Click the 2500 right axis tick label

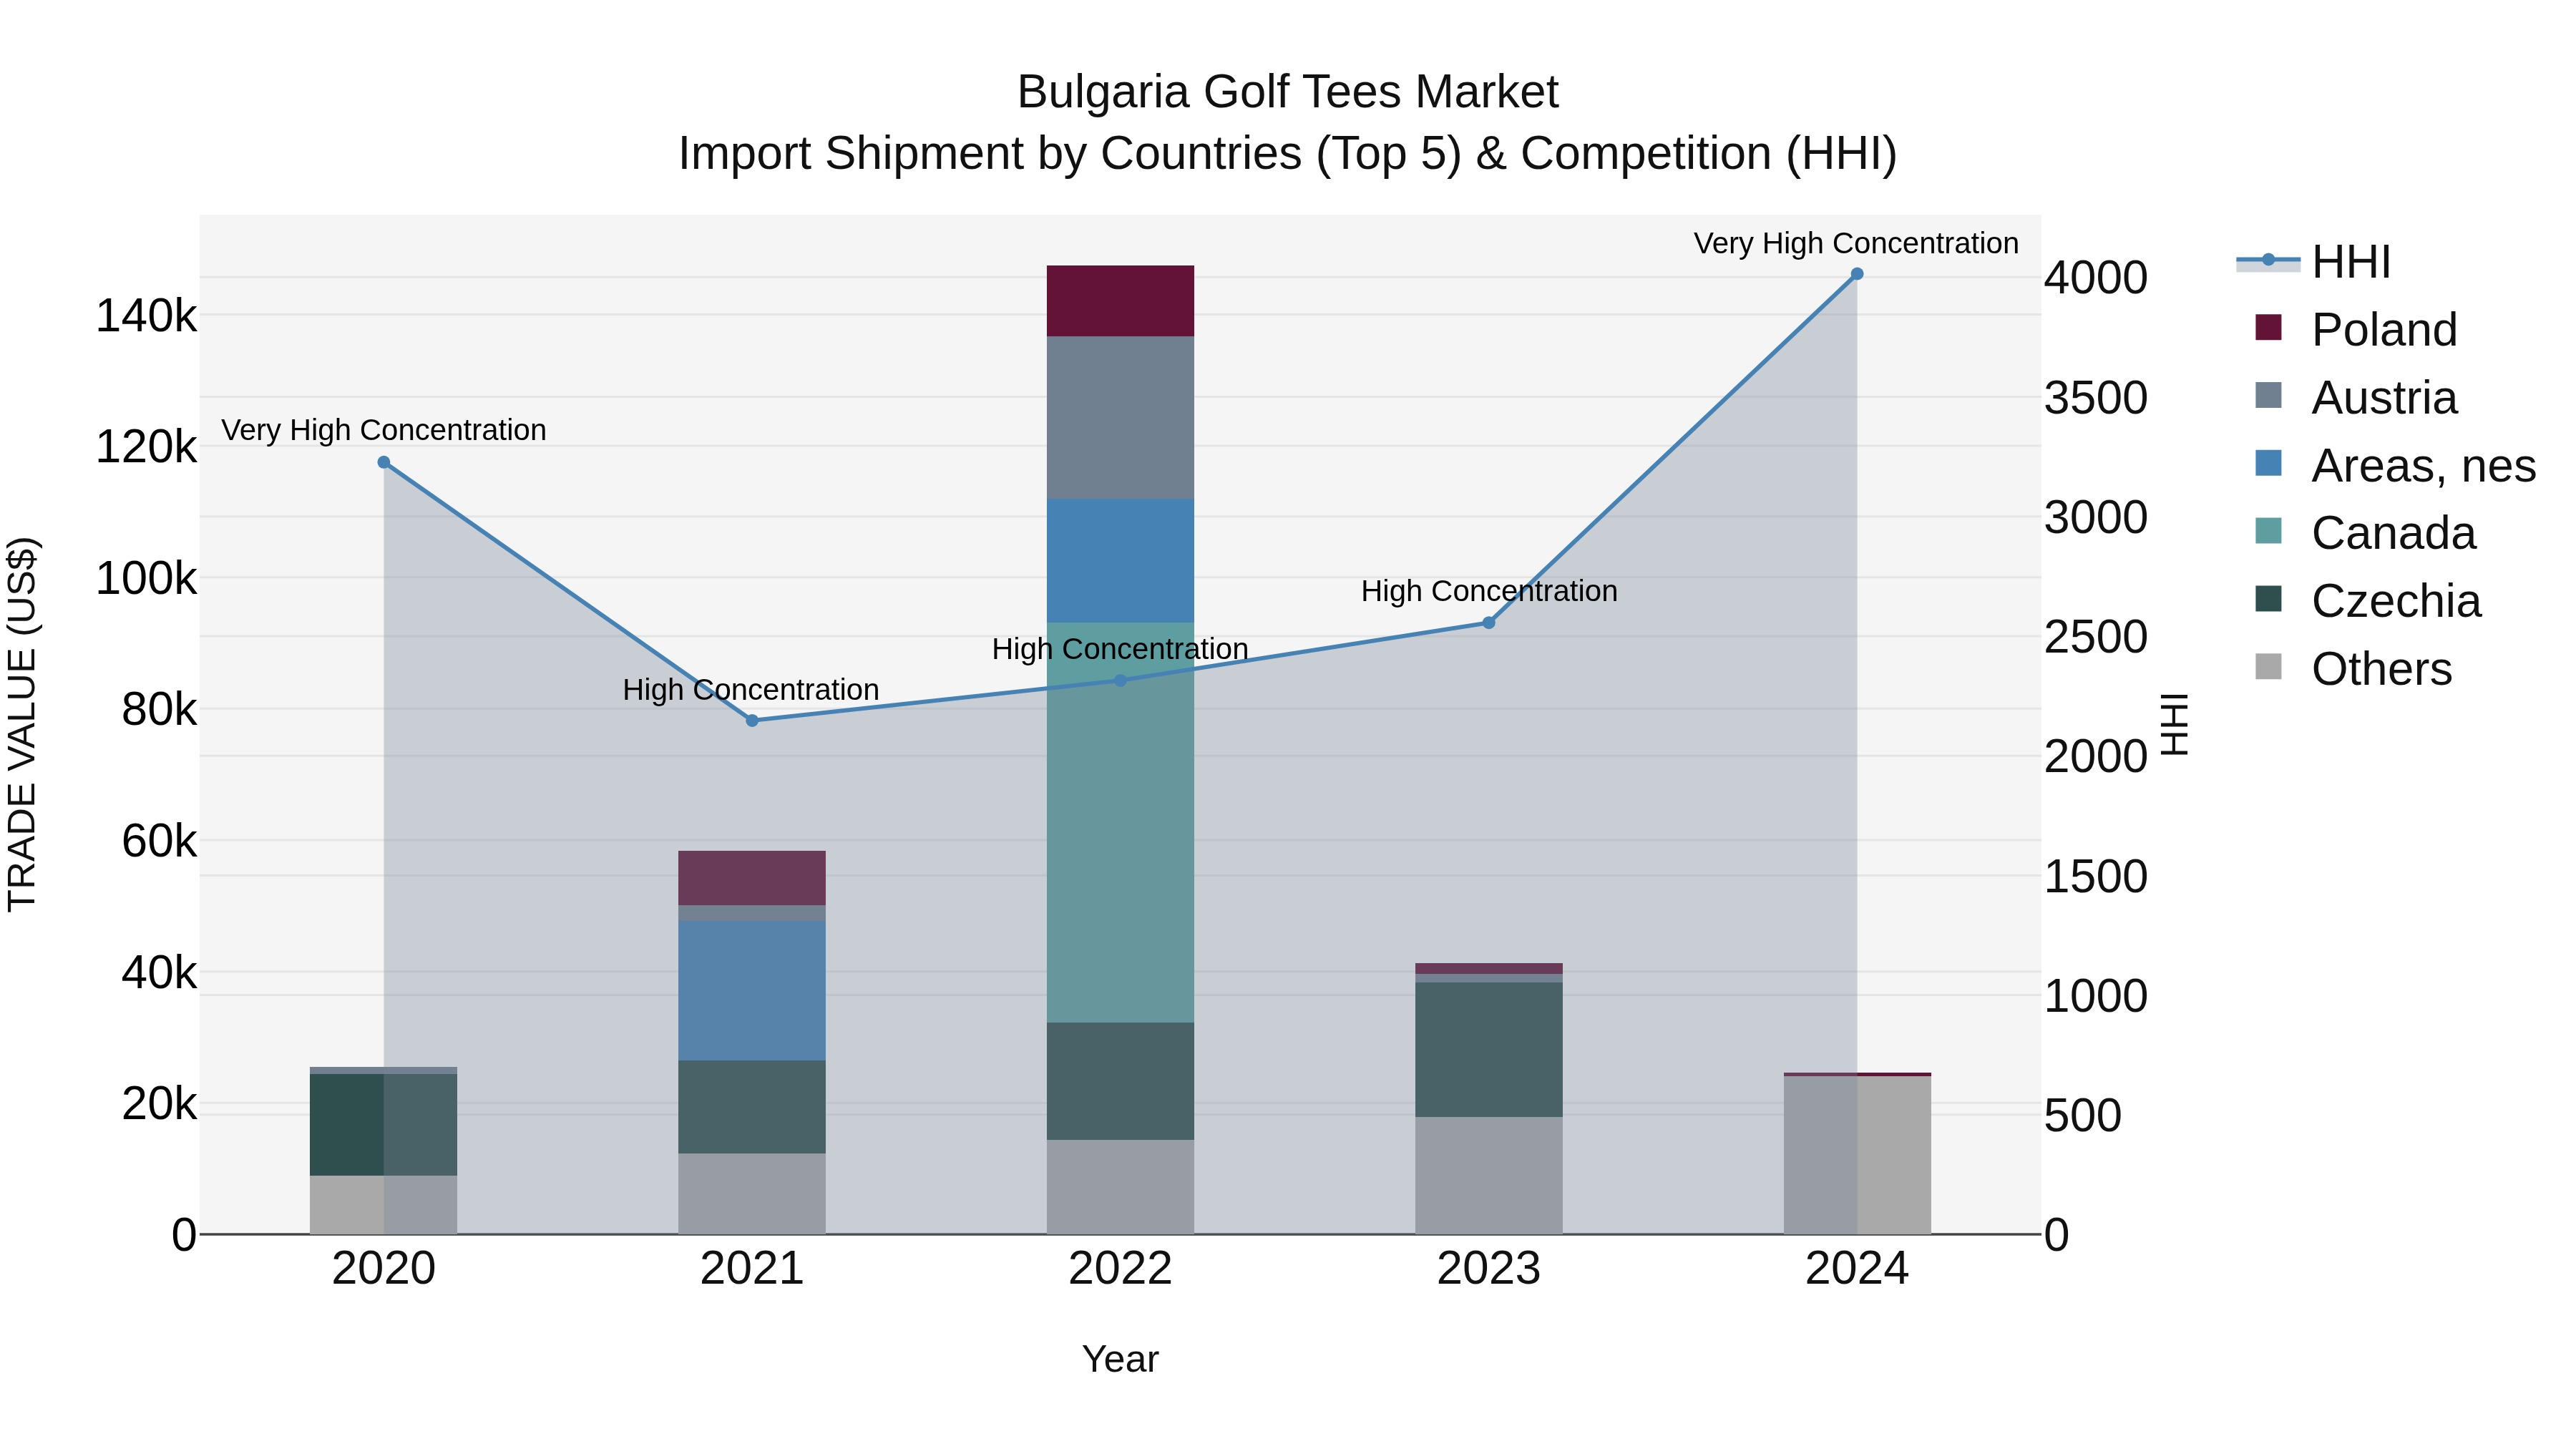pos(2095,637)
